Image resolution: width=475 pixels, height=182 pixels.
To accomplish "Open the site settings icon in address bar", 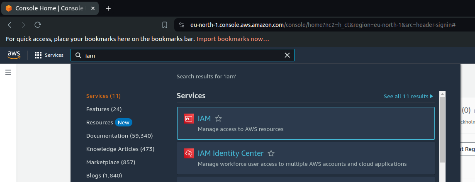I will [x=181, y=25].
